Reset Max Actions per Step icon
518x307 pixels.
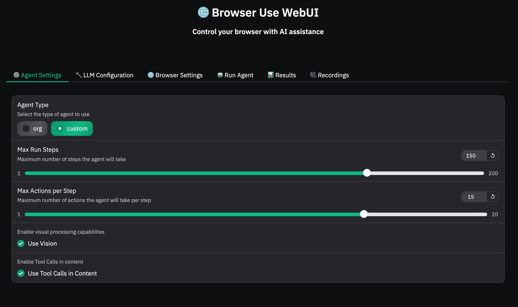coord(493,197)
